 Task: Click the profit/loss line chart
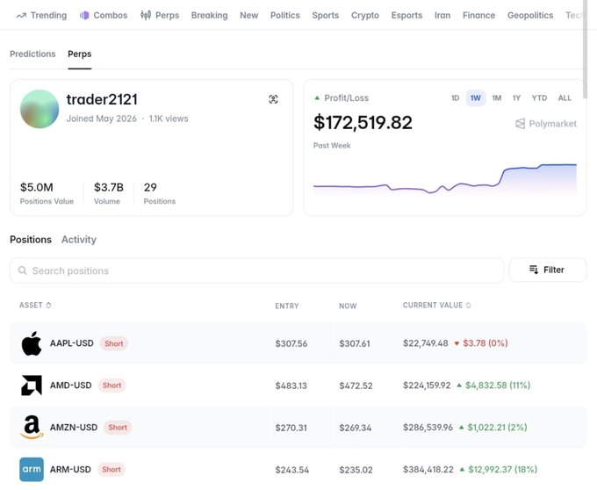pos(445,179)
